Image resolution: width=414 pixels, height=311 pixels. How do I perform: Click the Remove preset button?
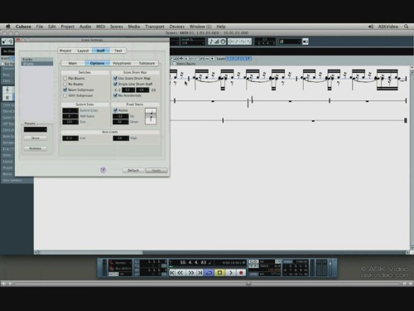tap(36, 148)
